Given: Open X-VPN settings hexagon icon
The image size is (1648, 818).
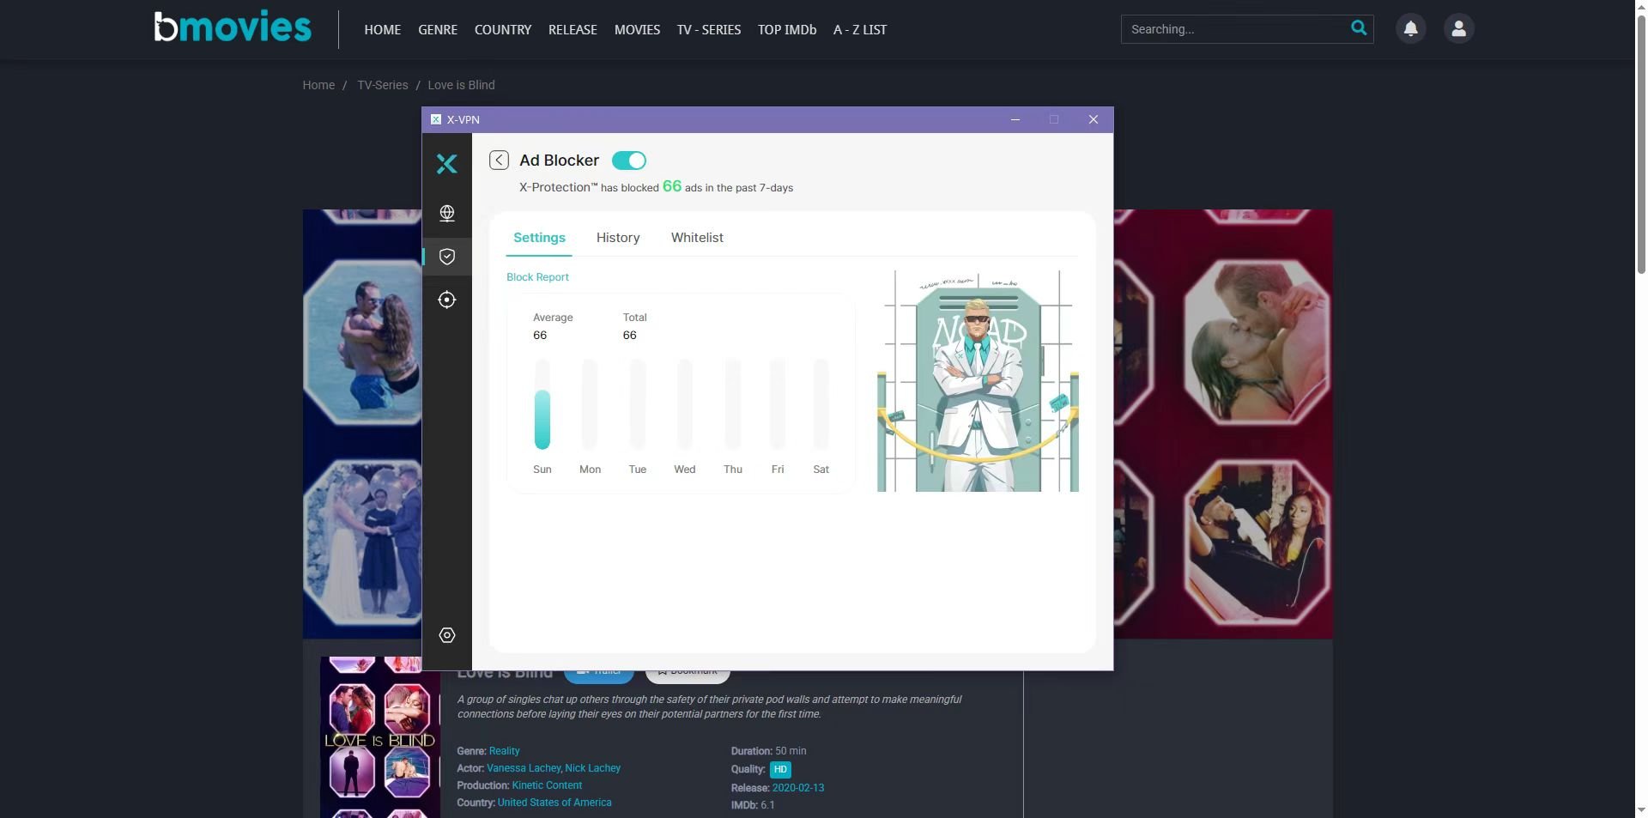Looking at the screenshot, I should (446, 635).
